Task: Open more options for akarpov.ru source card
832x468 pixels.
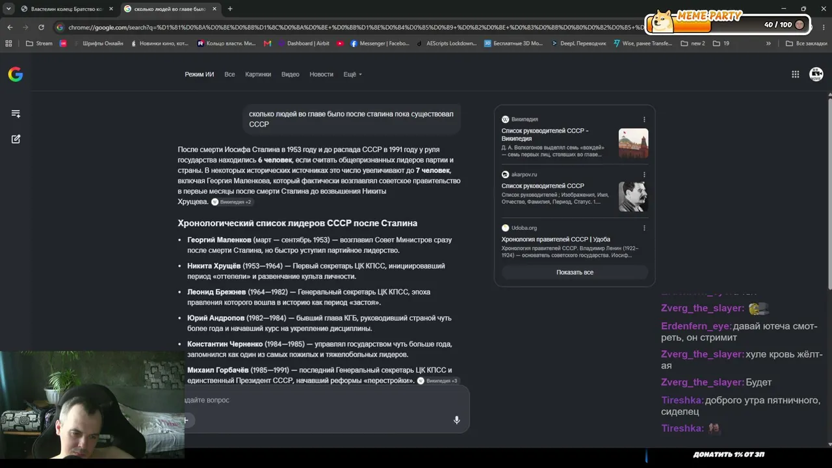Action: (x=644, y=175)
